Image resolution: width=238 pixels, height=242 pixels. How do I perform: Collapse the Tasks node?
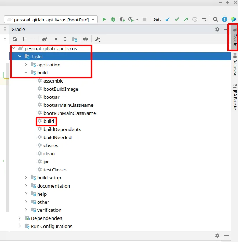[20, 57]
